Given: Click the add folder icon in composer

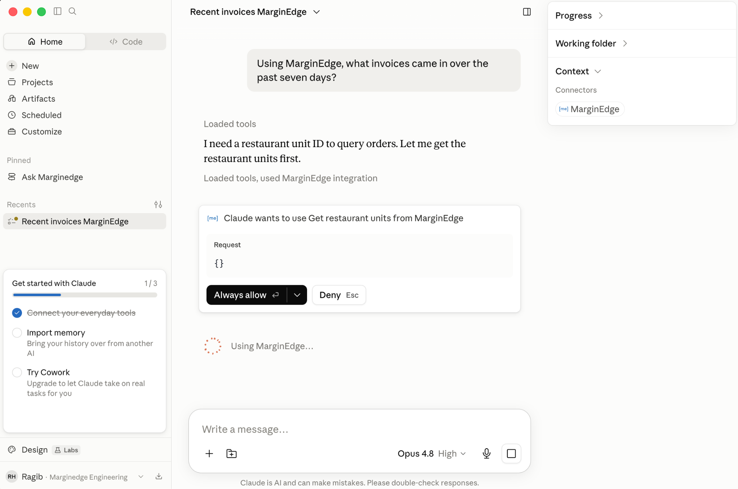Looking at the screenshot, I should coord(231,454).
